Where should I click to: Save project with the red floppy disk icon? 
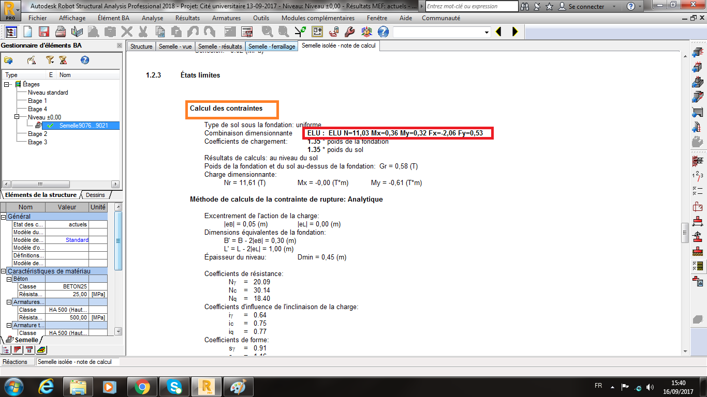click(44, 32)
